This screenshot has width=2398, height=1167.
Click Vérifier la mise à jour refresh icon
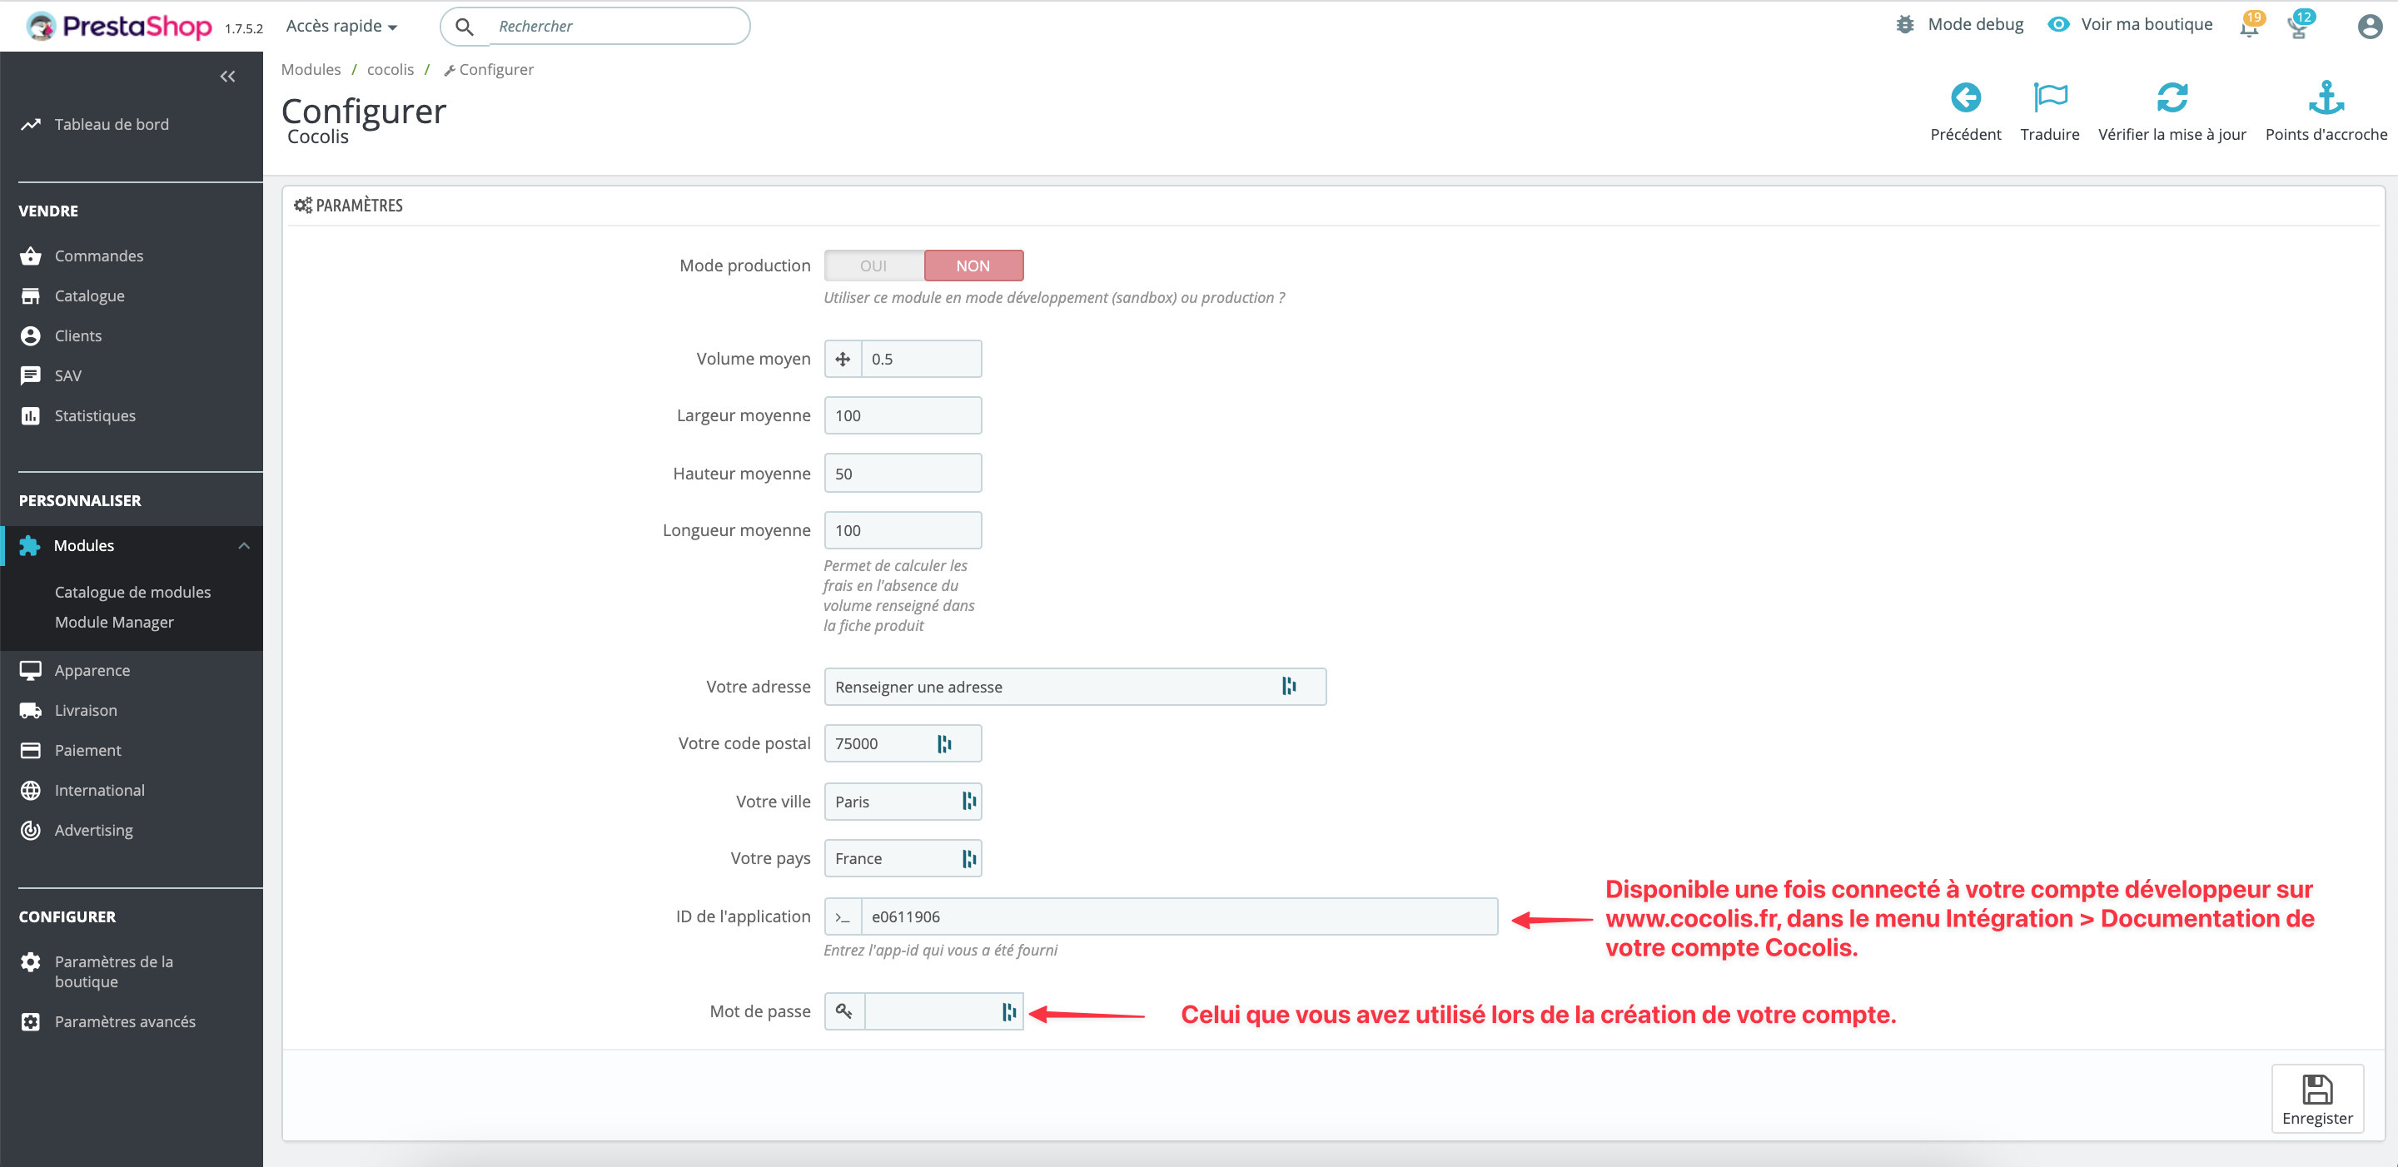click(x=2172, y=97)
